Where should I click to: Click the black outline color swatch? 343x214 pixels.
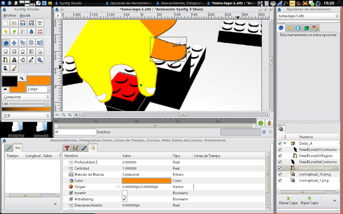tap(10, 81)
